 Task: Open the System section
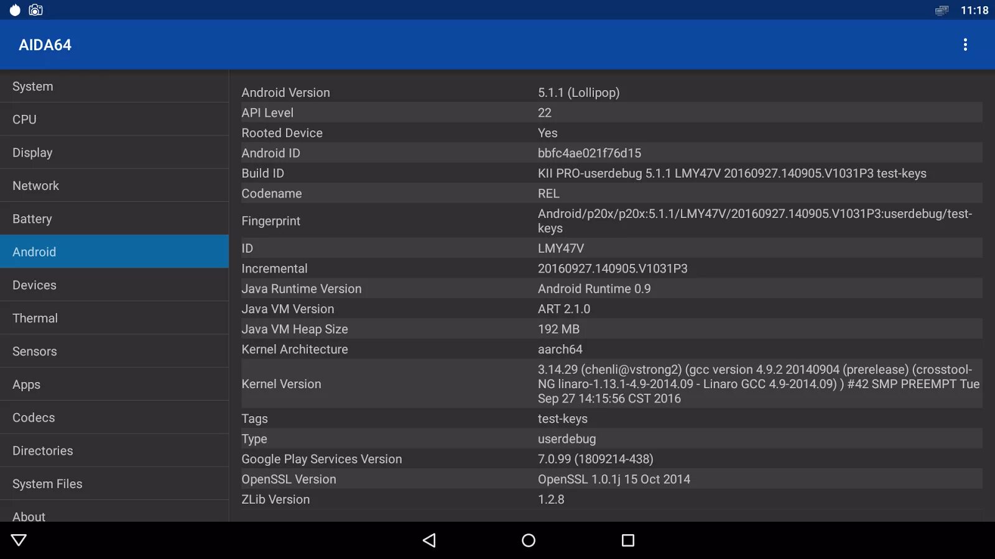coord(114,86)
